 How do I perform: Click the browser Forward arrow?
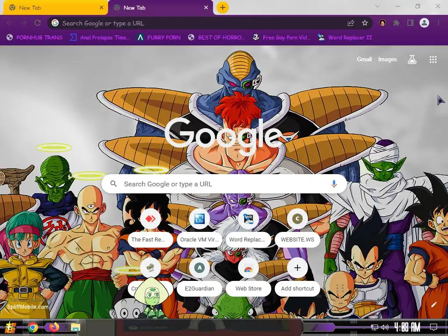24,23
